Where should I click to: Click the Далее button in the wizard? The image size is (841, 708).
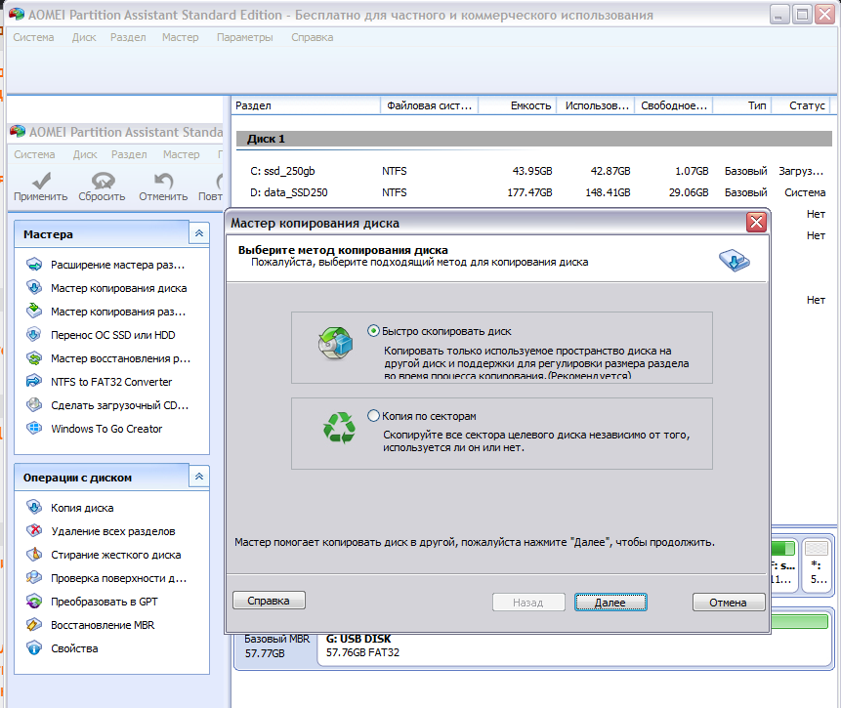[610, 603]
